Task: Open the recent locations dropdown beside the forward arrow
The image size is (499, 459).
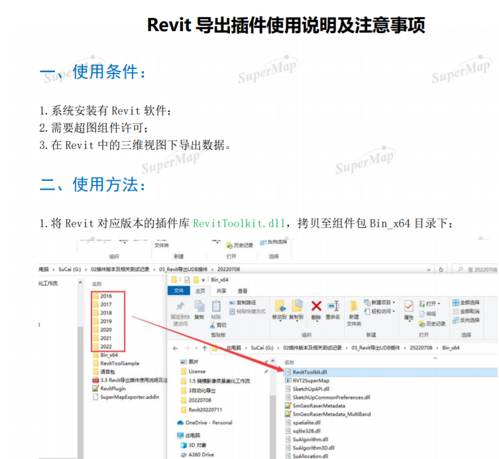Action: 196,348
